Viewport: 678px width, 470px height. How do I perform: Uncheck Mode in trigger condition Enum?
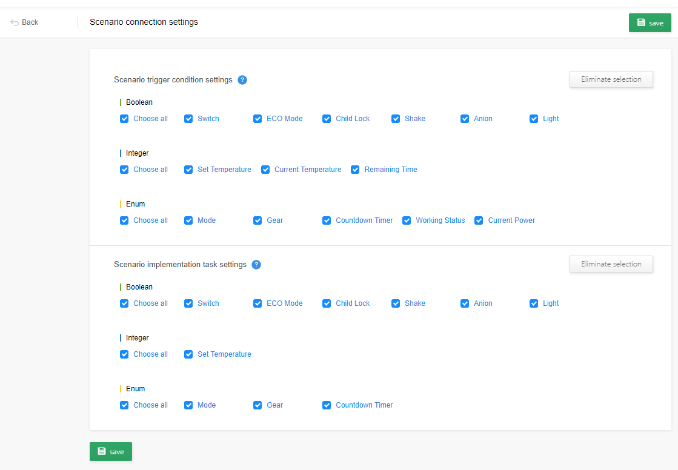tap(188, 220)
